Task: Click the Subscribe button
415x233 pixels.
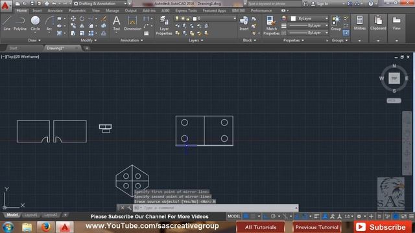Action: pos(383,227)
